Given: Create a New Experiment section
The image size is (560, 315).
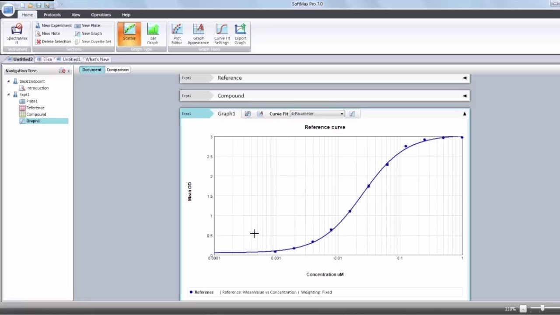Looking at the screenshot, I should coord(53,25).
